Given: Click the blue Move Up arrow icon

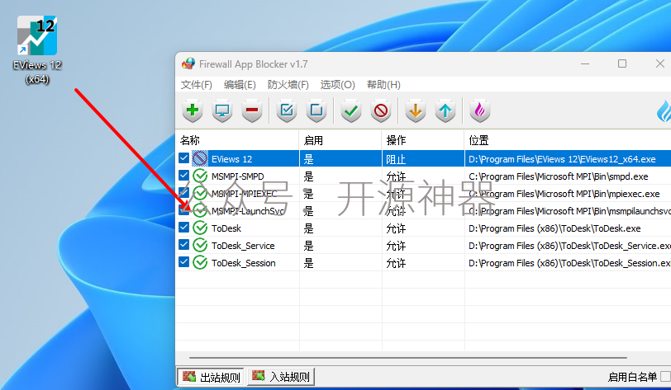Looking at the screenshot, I should (x=445, y=110).
